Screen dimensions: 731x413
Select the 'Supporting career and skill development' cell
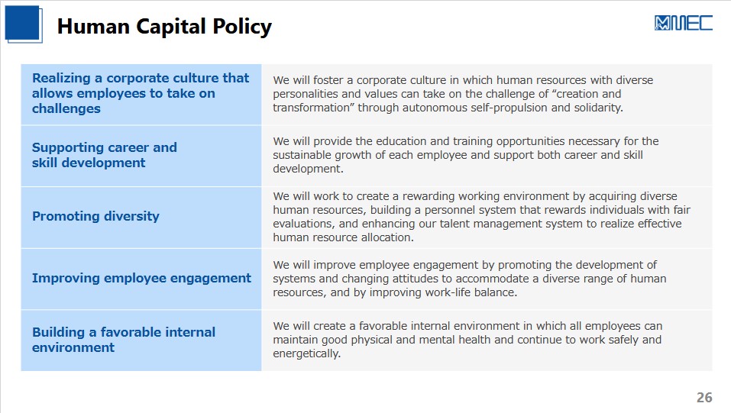pos(141,156)
